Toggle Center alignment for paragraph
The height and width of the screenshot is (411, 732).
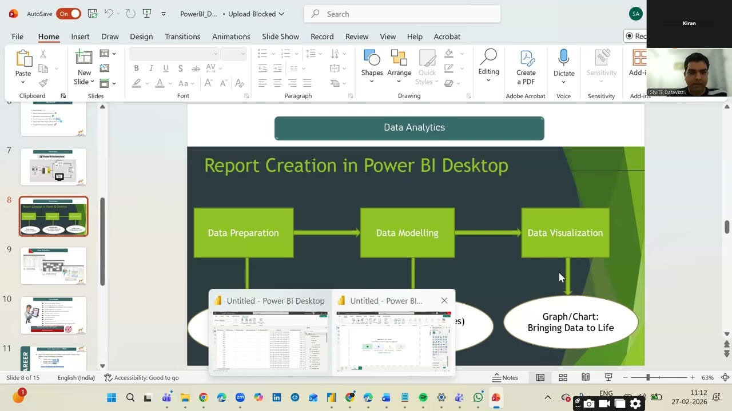pyautogui.click(x=277, y=83)
